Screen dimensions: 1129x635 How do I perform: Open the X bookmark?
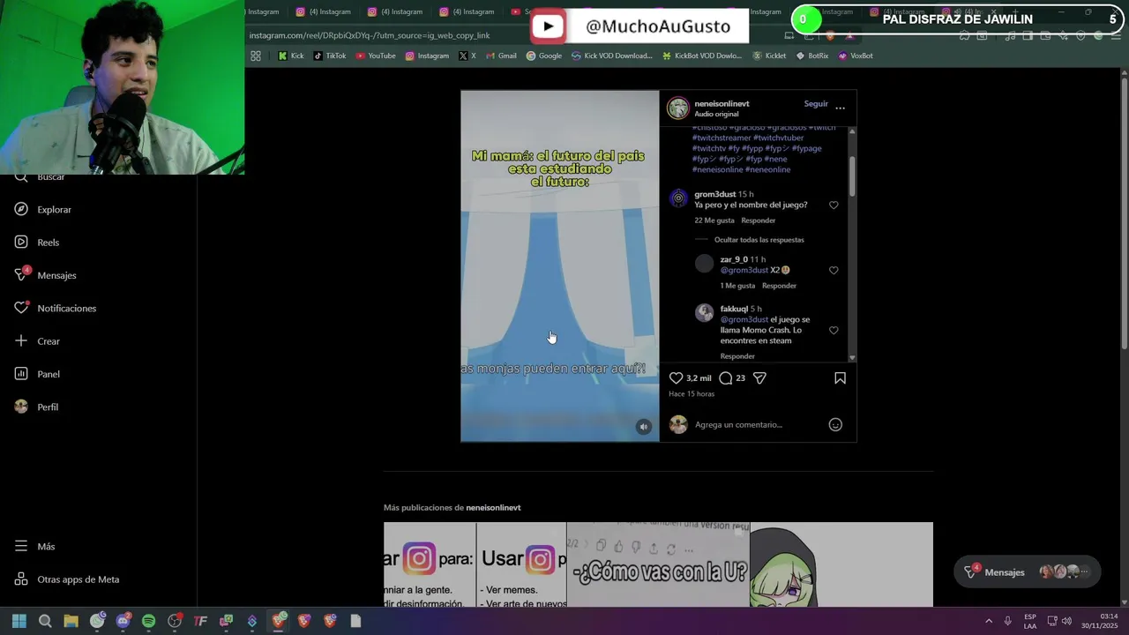pyautogui.click(x=467, y=56)
